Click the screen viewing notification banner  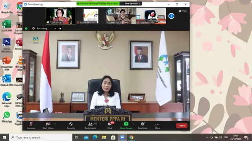coord(98,4)
